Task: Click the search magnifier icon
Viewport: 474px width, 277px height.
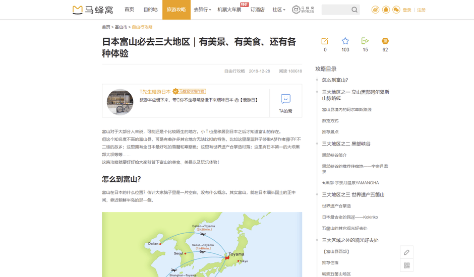Action: pos(354,10)
